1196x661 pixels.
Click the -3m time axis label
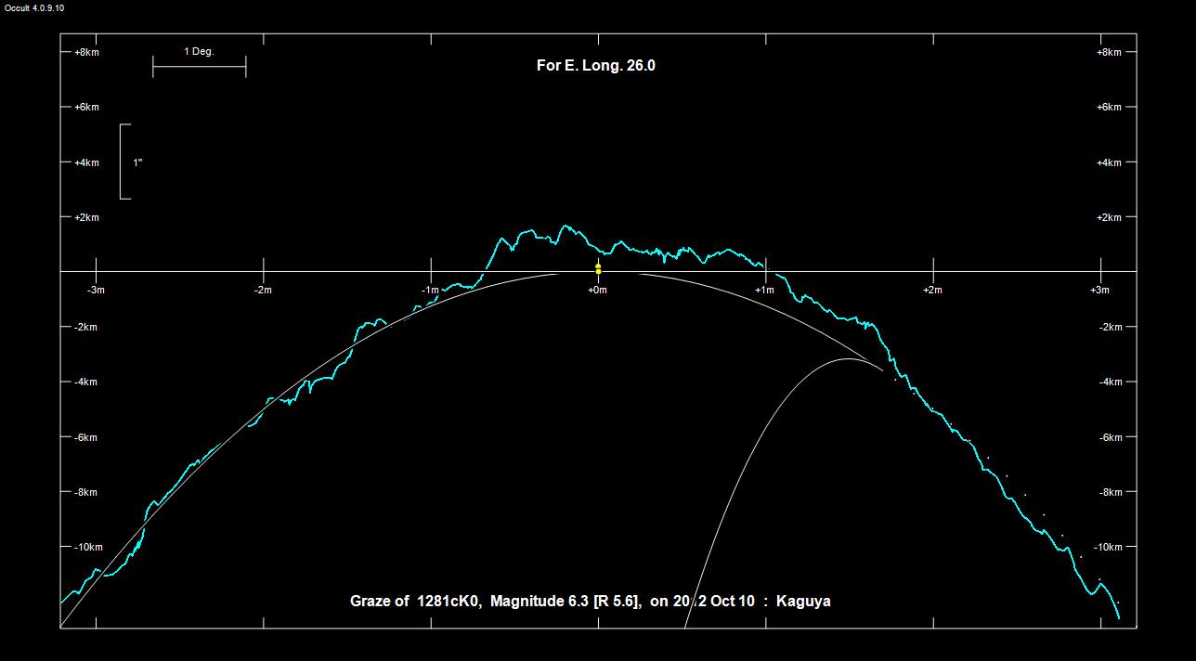pyautogui.click(x=96, y=291)
